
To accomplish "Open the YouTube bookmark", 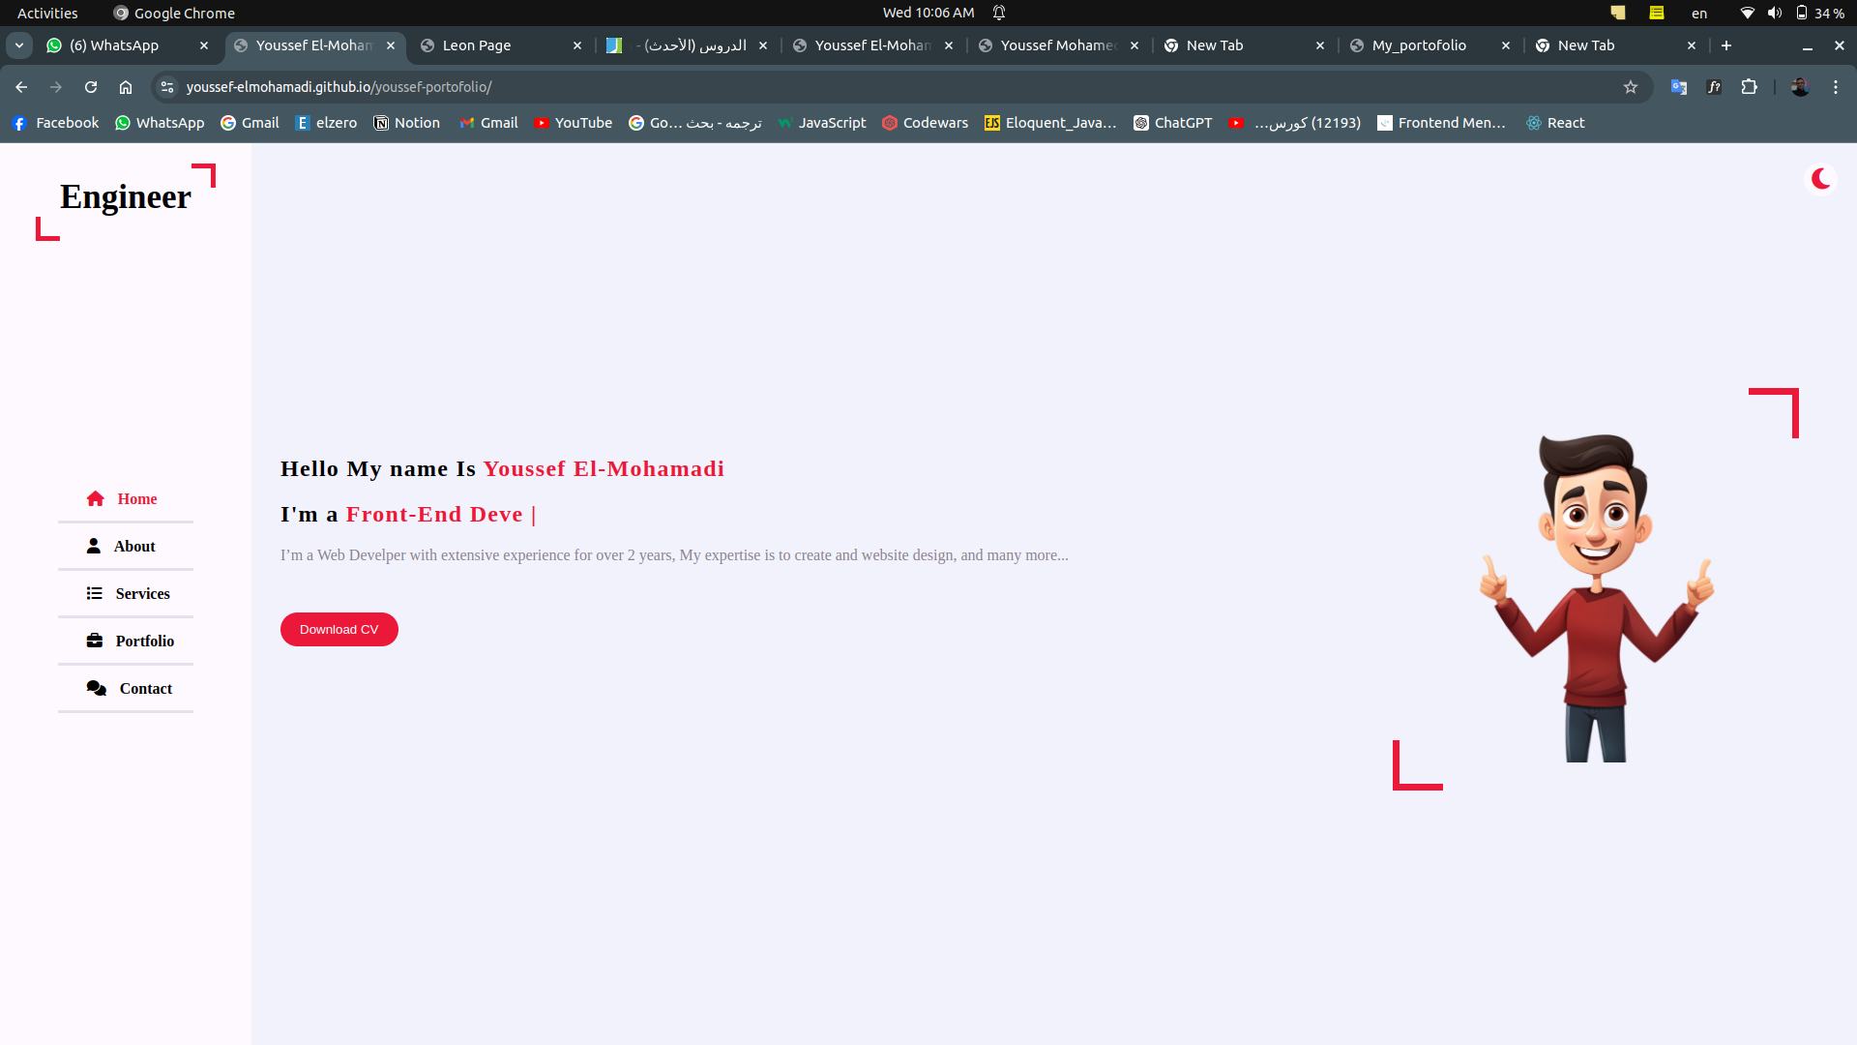I will [x=574, y=123].
